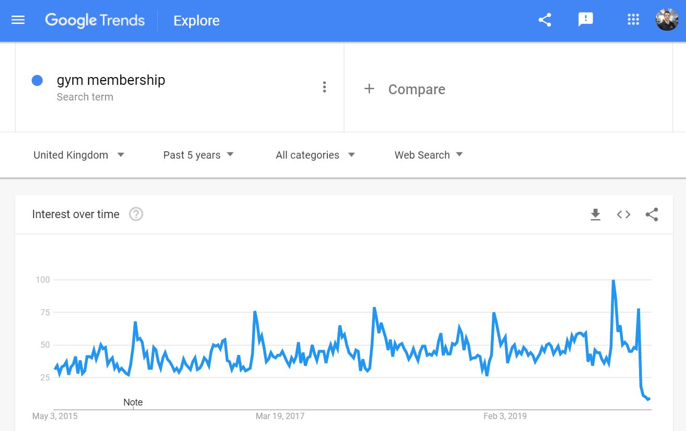This screenshot has width=686, height=431.
Task: Download the Interest over time data
Action: tap(595, 214)
